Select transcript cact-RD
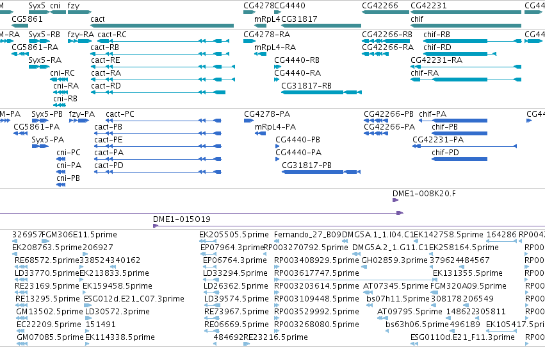The width and height of the screenshot is (545, 347). pos(158,92)
